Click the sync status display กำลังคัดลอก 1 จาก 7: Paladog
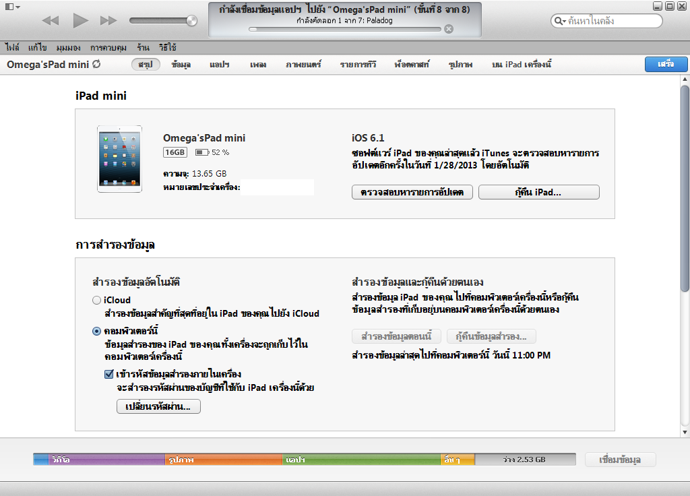690x496 pixels. 344,20
